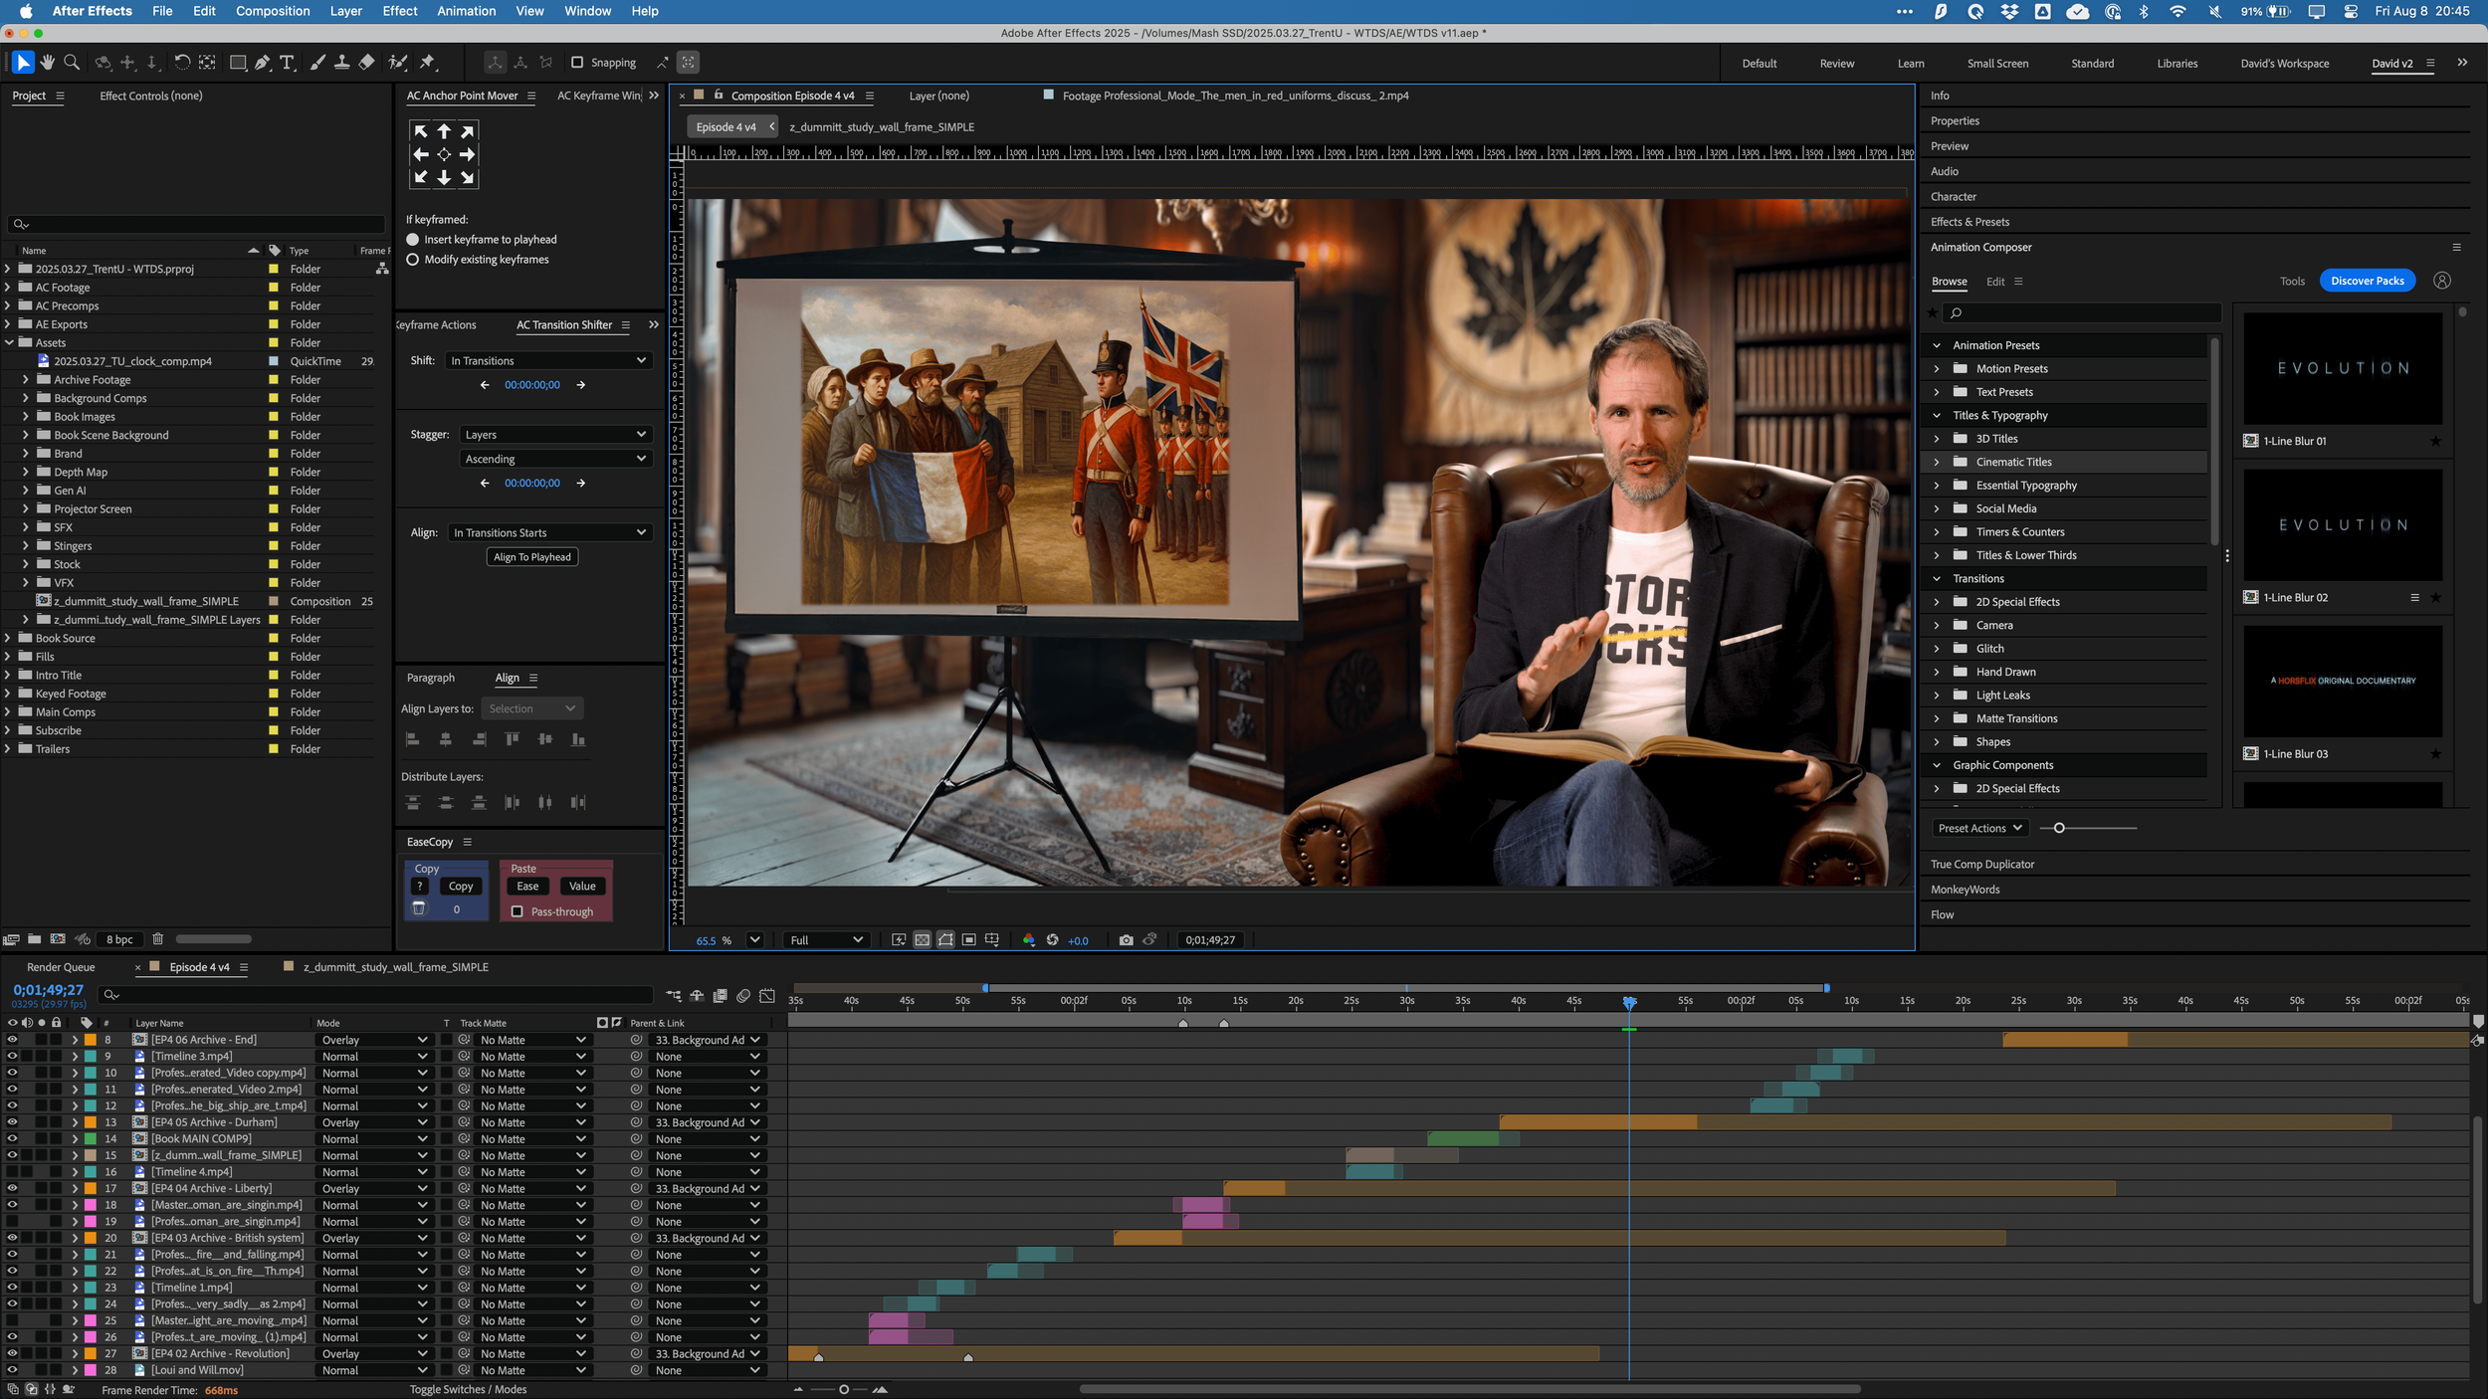This screenshot has width=2488, height=1399.
Task: Select the Zoom tool in the toolbar
Action: coord(72,62)
